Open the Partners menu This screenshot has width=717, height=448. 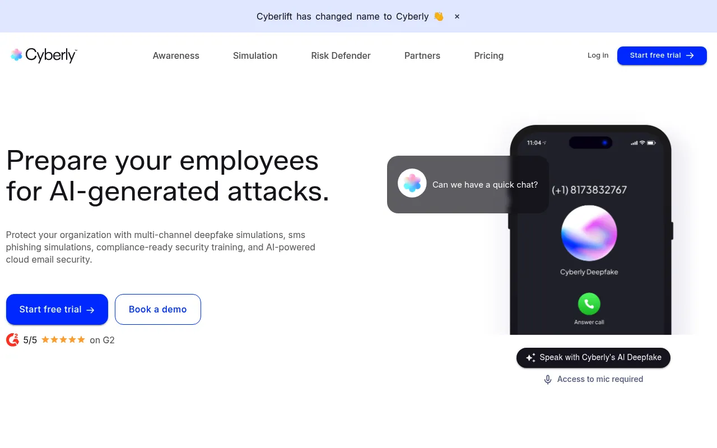[x=422, y=55]
